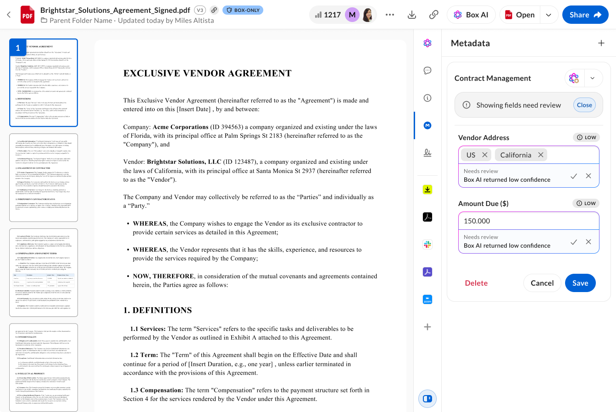Image resolution: width=616 pixels, height=412 pixels.
Task: Open the Comments panel
Action: tap(427, 70)
